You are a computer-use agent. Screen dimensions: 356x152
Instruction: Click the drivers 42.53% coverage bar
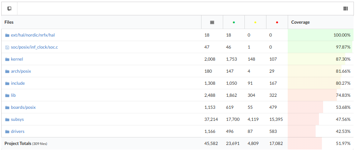(x=321, y=131)
